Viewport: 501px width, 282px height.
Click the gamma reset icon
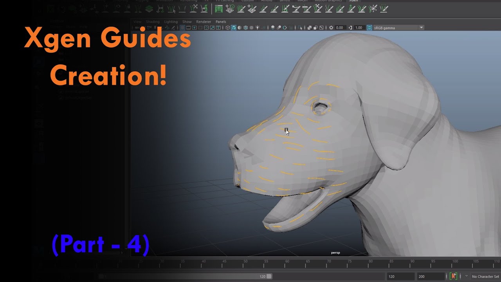pos(350,28)
